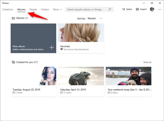Click in the search people, places box
This screenshot has height=121, width=164.
point(86,9)
